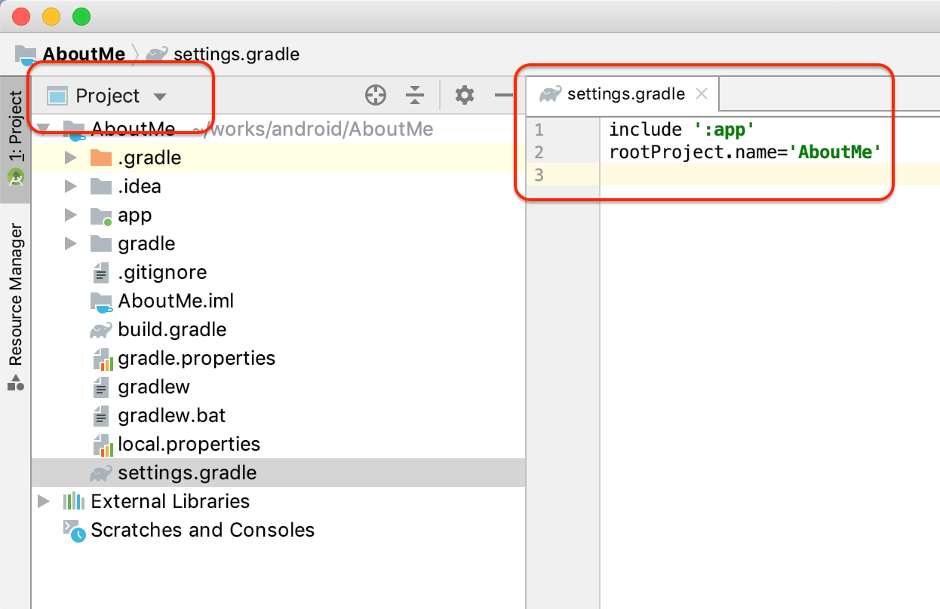Select the settings.gradle editor tab
The height and width of the screenshot is (609, 940).
point(623,93)
